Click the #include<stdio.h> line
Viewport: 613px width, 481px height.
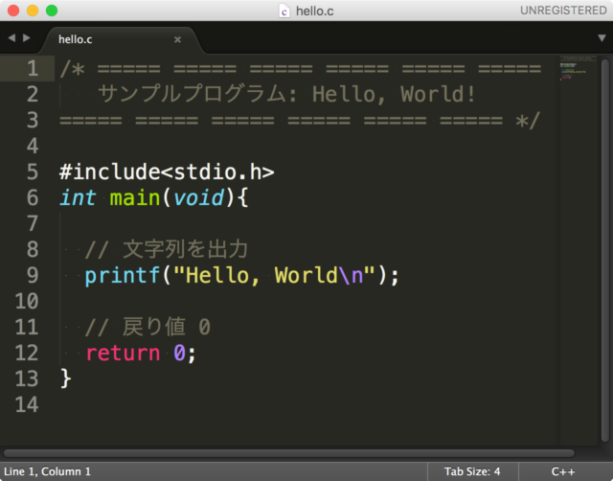(x=167, y=172)
